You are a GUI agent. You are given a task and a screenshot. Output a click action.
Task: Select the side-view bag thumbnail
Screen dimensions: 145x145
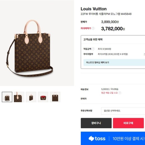[31, 97]
